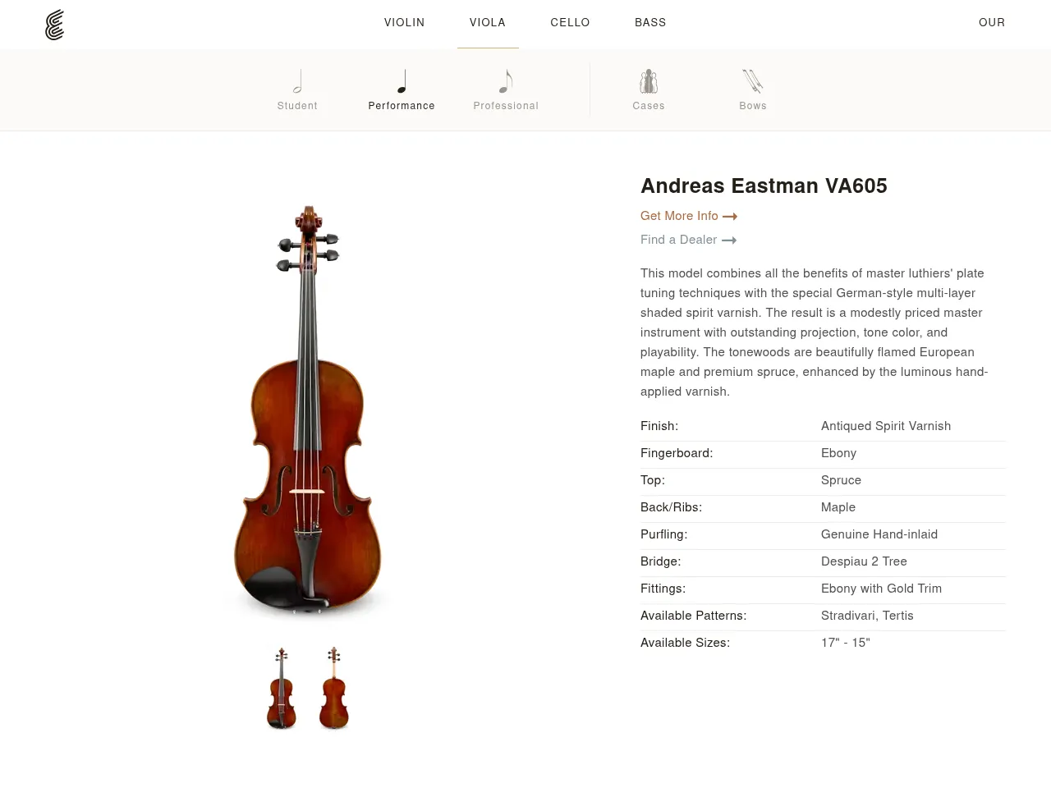
Task: Select the back-view viola thumbnail
Action: click(334, 688)
